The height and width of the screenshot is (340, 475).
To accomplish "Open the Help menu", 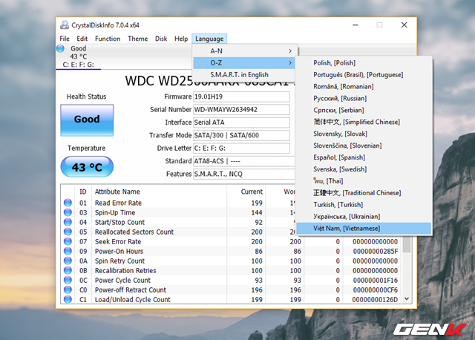I will pos(181,39).
